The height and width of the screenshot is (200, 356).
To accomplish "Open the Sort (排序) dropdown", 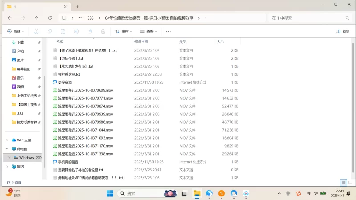I will tap(124, 32).
